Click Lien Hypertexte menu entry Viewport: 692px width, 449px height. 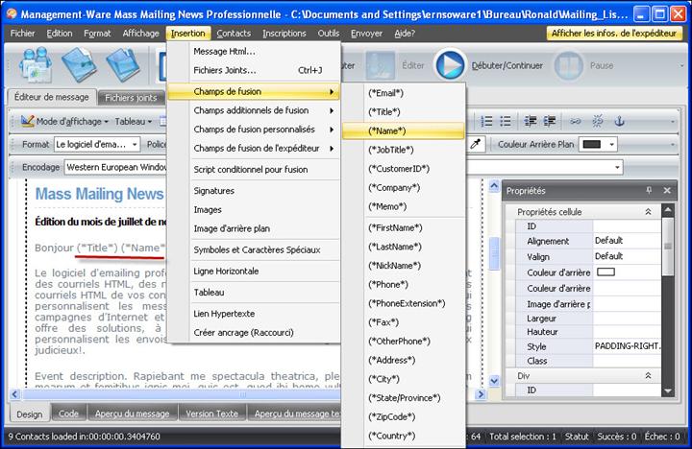[x=254, y=314]
